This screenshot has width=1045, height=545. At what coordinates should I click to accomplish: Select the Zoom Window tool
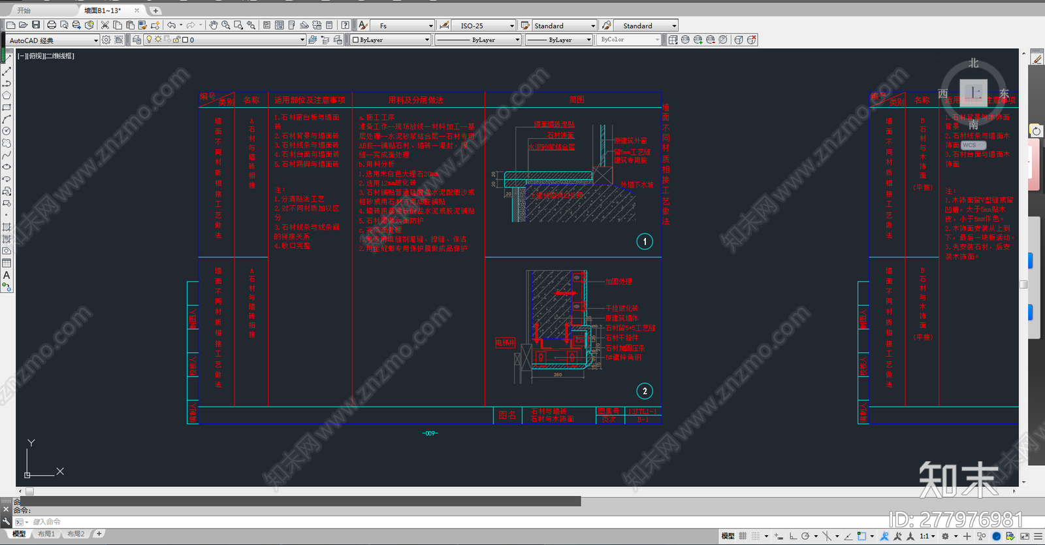[x=238, y=25]
